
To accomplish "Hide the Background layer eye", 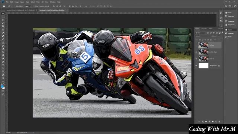I will coord(196,66).
